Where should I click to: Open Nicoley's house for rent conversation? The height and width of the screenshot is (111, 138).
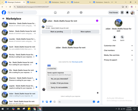pos(19,56)
